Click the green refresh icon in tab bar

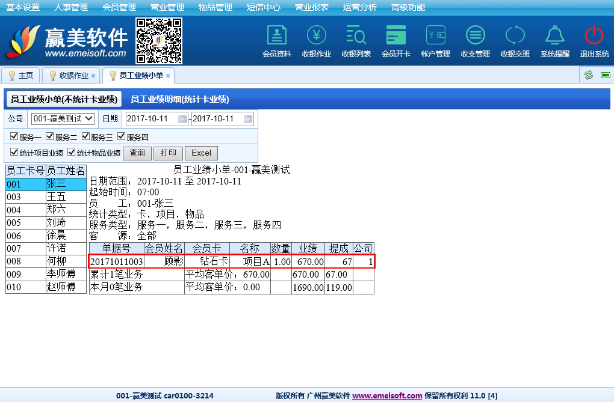[x=589, y=75]
